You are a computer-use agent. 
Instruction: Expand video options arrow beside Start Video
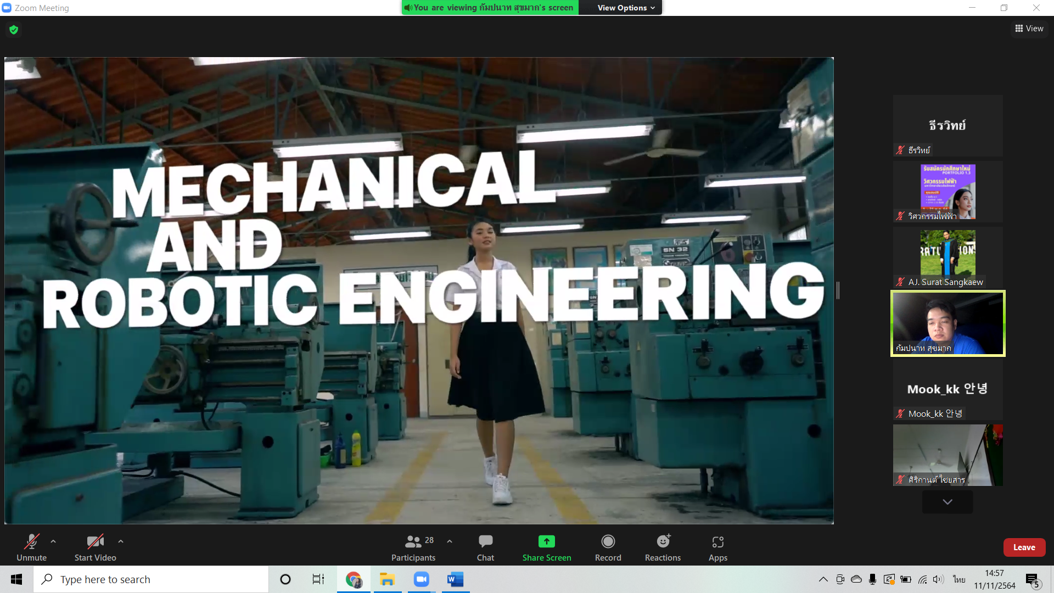tap(121, 541)
